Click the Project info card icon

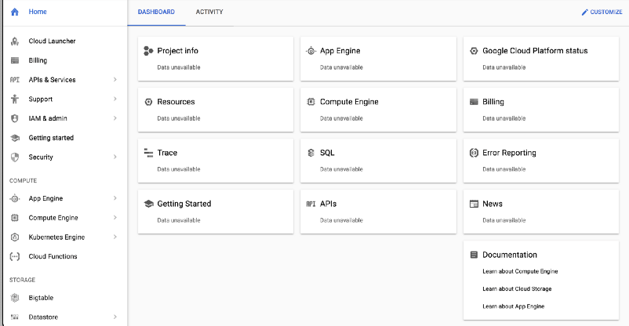pyautogui.click(x=148, y=51)
